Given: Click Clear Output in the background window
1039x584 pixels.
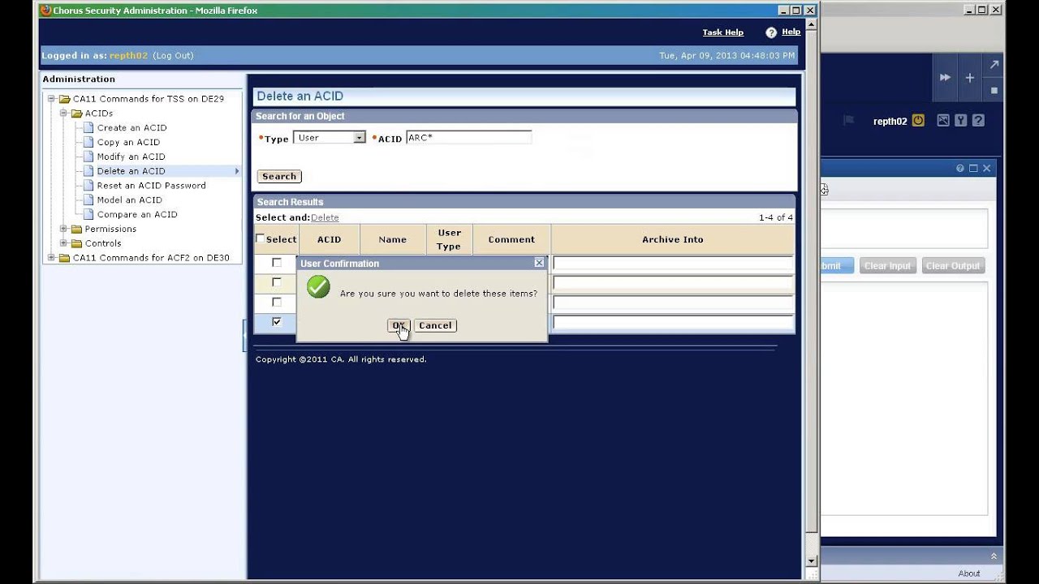Looking at the screenshot, I should (x=953, y=266).
